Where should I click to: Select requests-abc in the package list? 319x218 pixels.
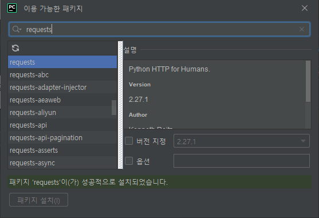click(x=62, y=74)
